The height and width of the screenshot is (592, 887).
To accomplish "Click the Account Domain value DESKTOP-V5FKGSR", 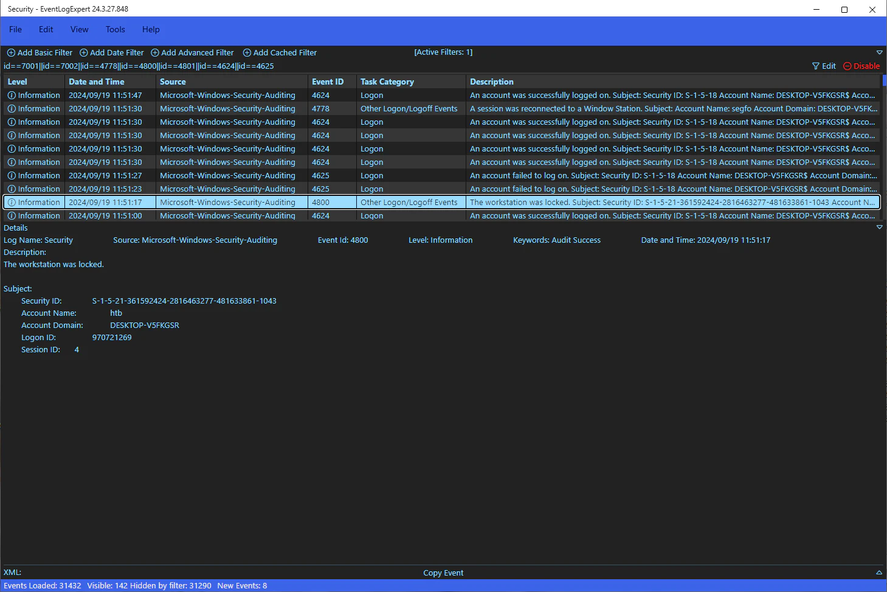I will (x=145, y=326).
